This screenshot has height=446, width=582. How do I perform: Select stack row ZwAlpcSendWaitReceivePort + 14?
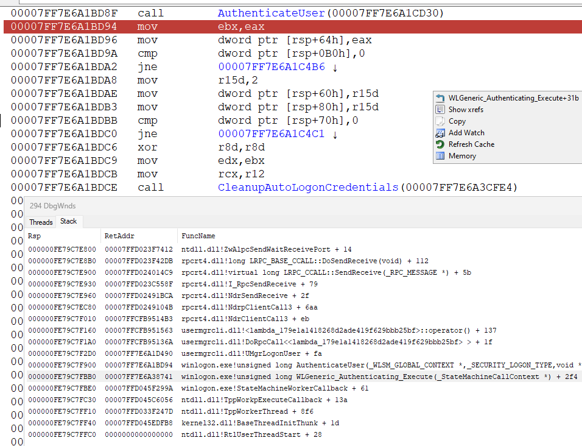coord(304,250)
